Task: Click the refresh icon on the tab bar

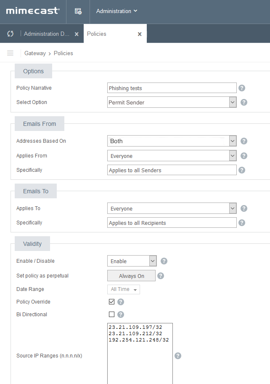Action: tap(10, 34)
